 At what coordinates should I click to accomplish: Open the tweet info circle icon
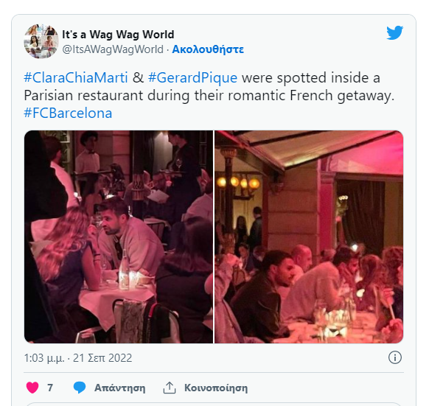pos(395,357)
